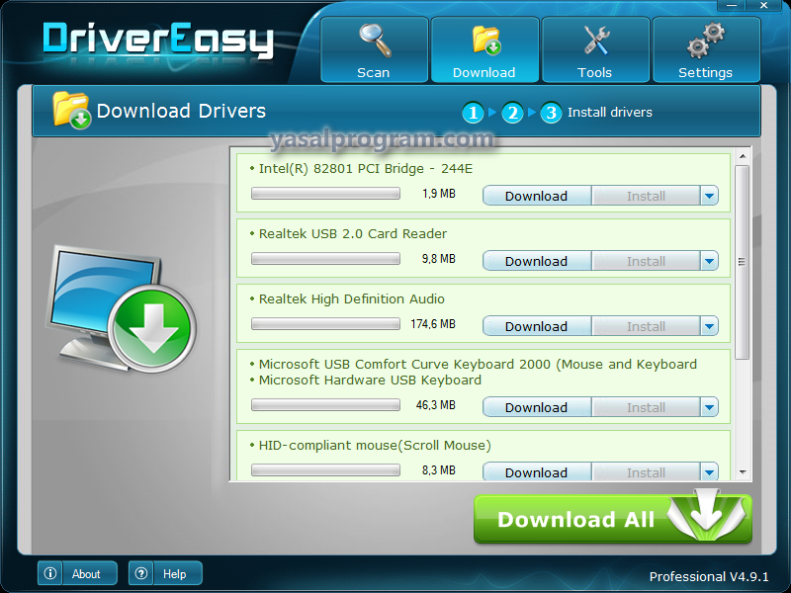Expand dropdown arrow for Realtek USB Card Reader
Viewport: 791px width, 593px height.
(x=709, y=261)
